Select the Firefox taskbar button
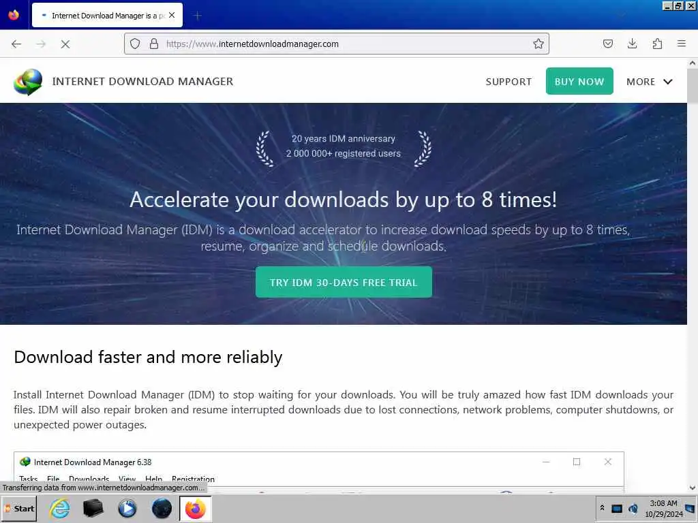698x523 pixels. [196, 509]
